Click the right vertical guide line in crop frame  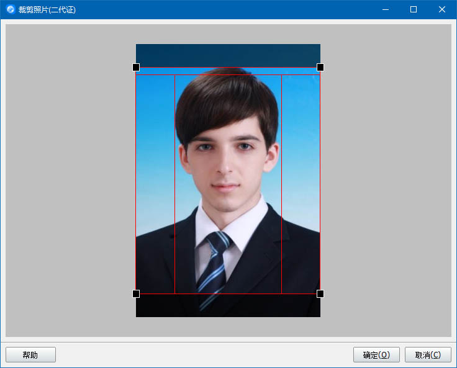[282, 186]
